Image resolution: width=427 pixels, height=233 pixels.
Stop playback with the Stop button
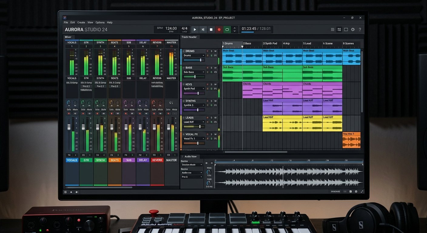(x=211, y=29)
